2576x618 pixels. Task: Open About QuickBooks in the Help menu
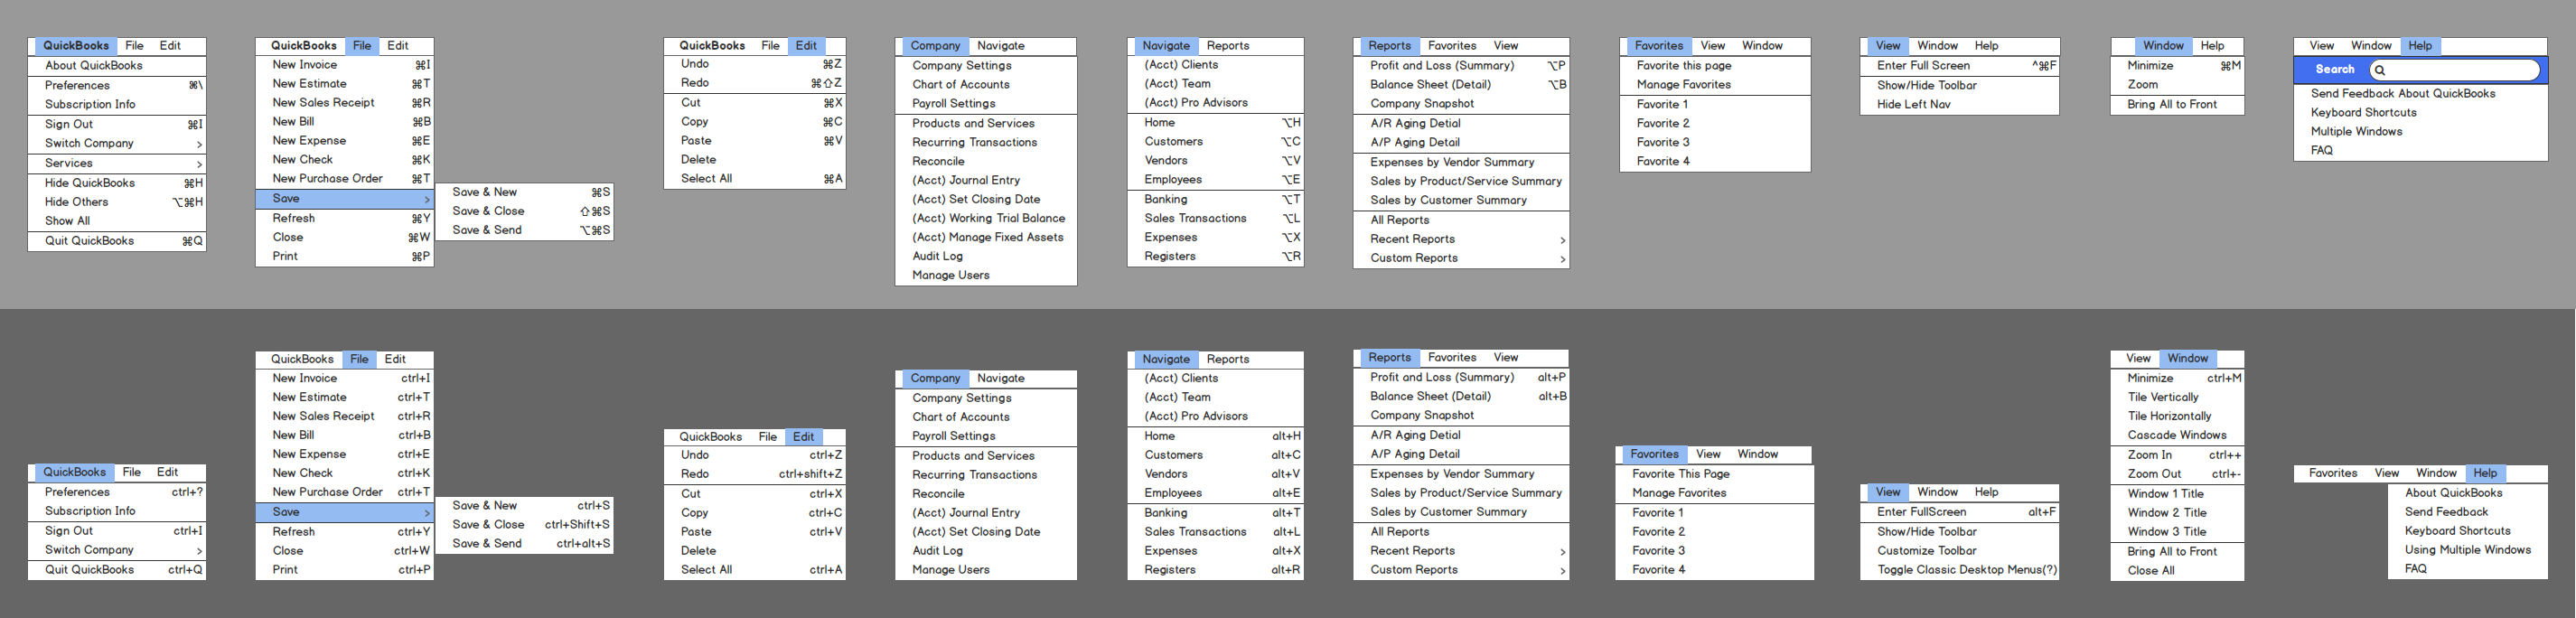pyautogui.click(x=2467, y=494)
